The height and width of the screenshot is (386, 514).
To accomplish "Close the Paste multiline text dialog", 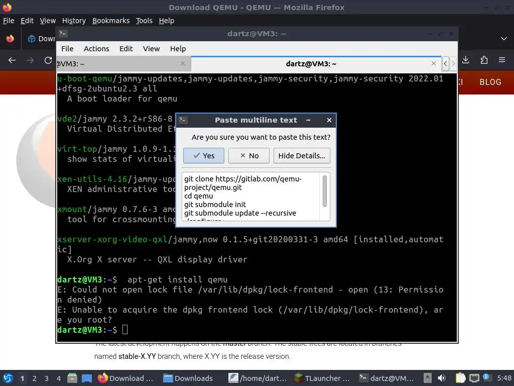I will click(x=329, y=120).
